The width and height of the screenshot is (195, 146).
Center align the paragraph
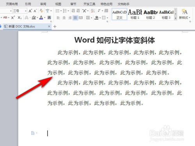pyautogui.click(x=64, y=18)
